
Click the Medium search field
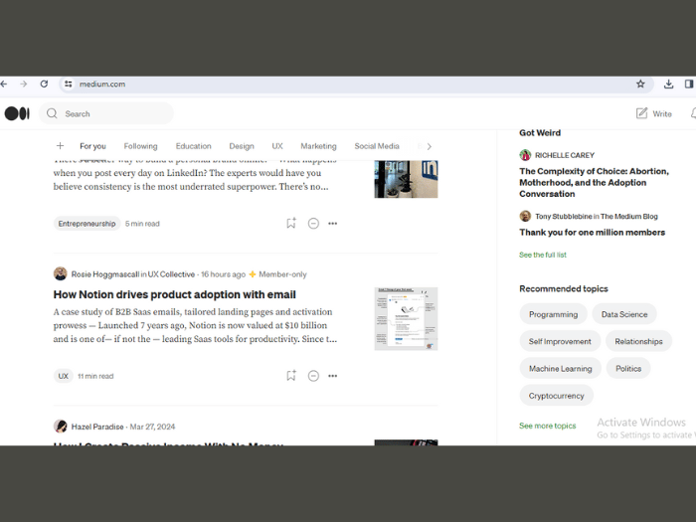(x=106, y=113)
